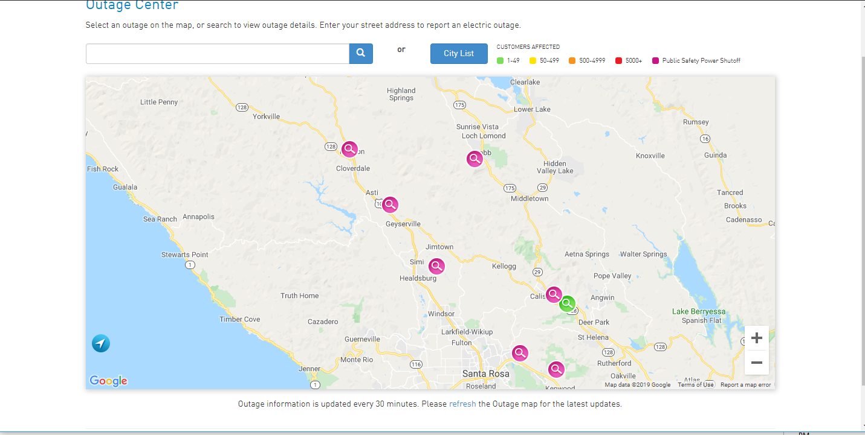Viewport: 865px width, 435px height.
Task: Click the magenta Public Safety Power Shutoff swatch
Action: coord(655,60)
